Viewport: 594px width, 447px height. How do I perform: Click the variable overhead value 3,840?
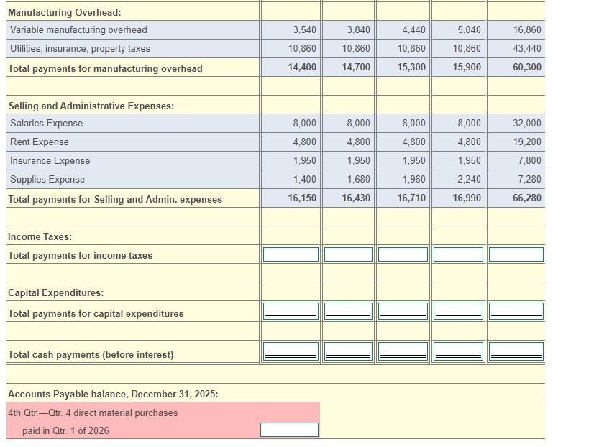point(358,29)
